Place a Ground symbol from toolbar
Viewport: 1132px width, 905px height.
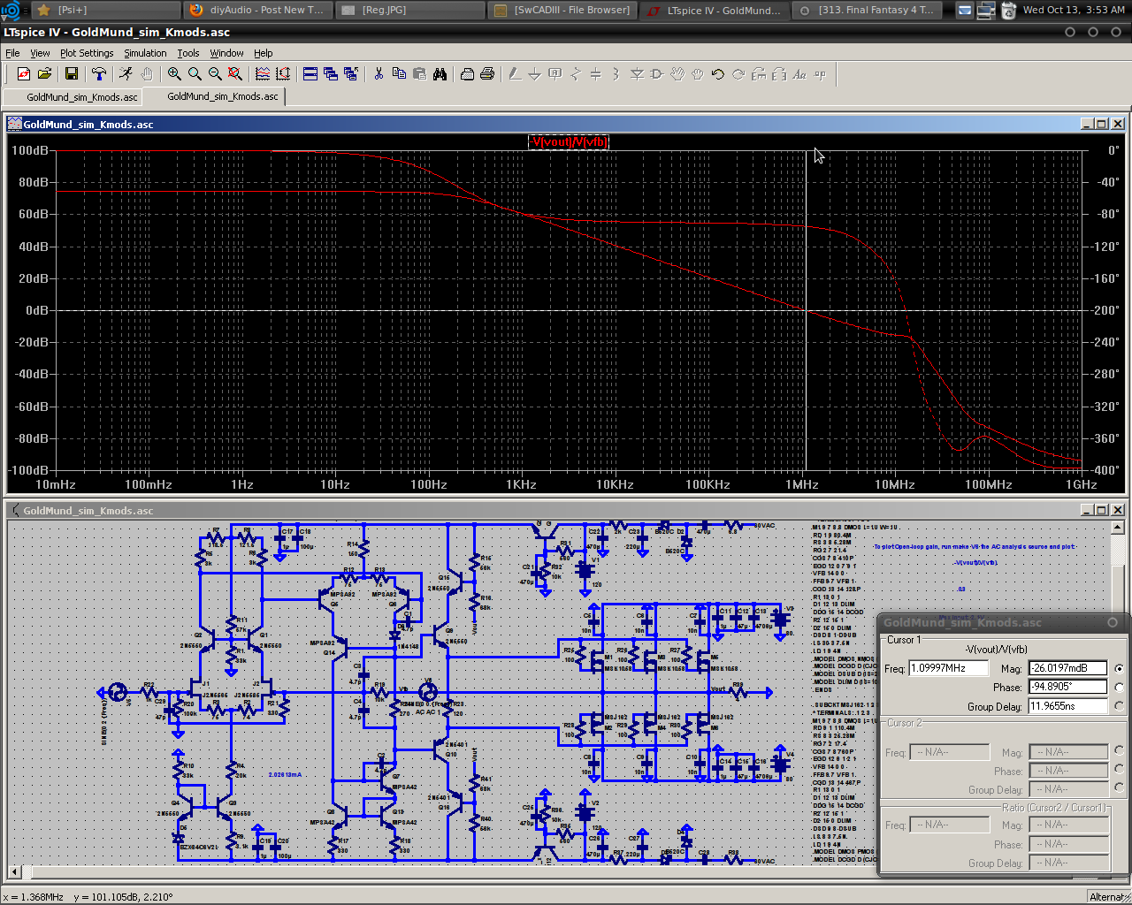pos(535,74)
